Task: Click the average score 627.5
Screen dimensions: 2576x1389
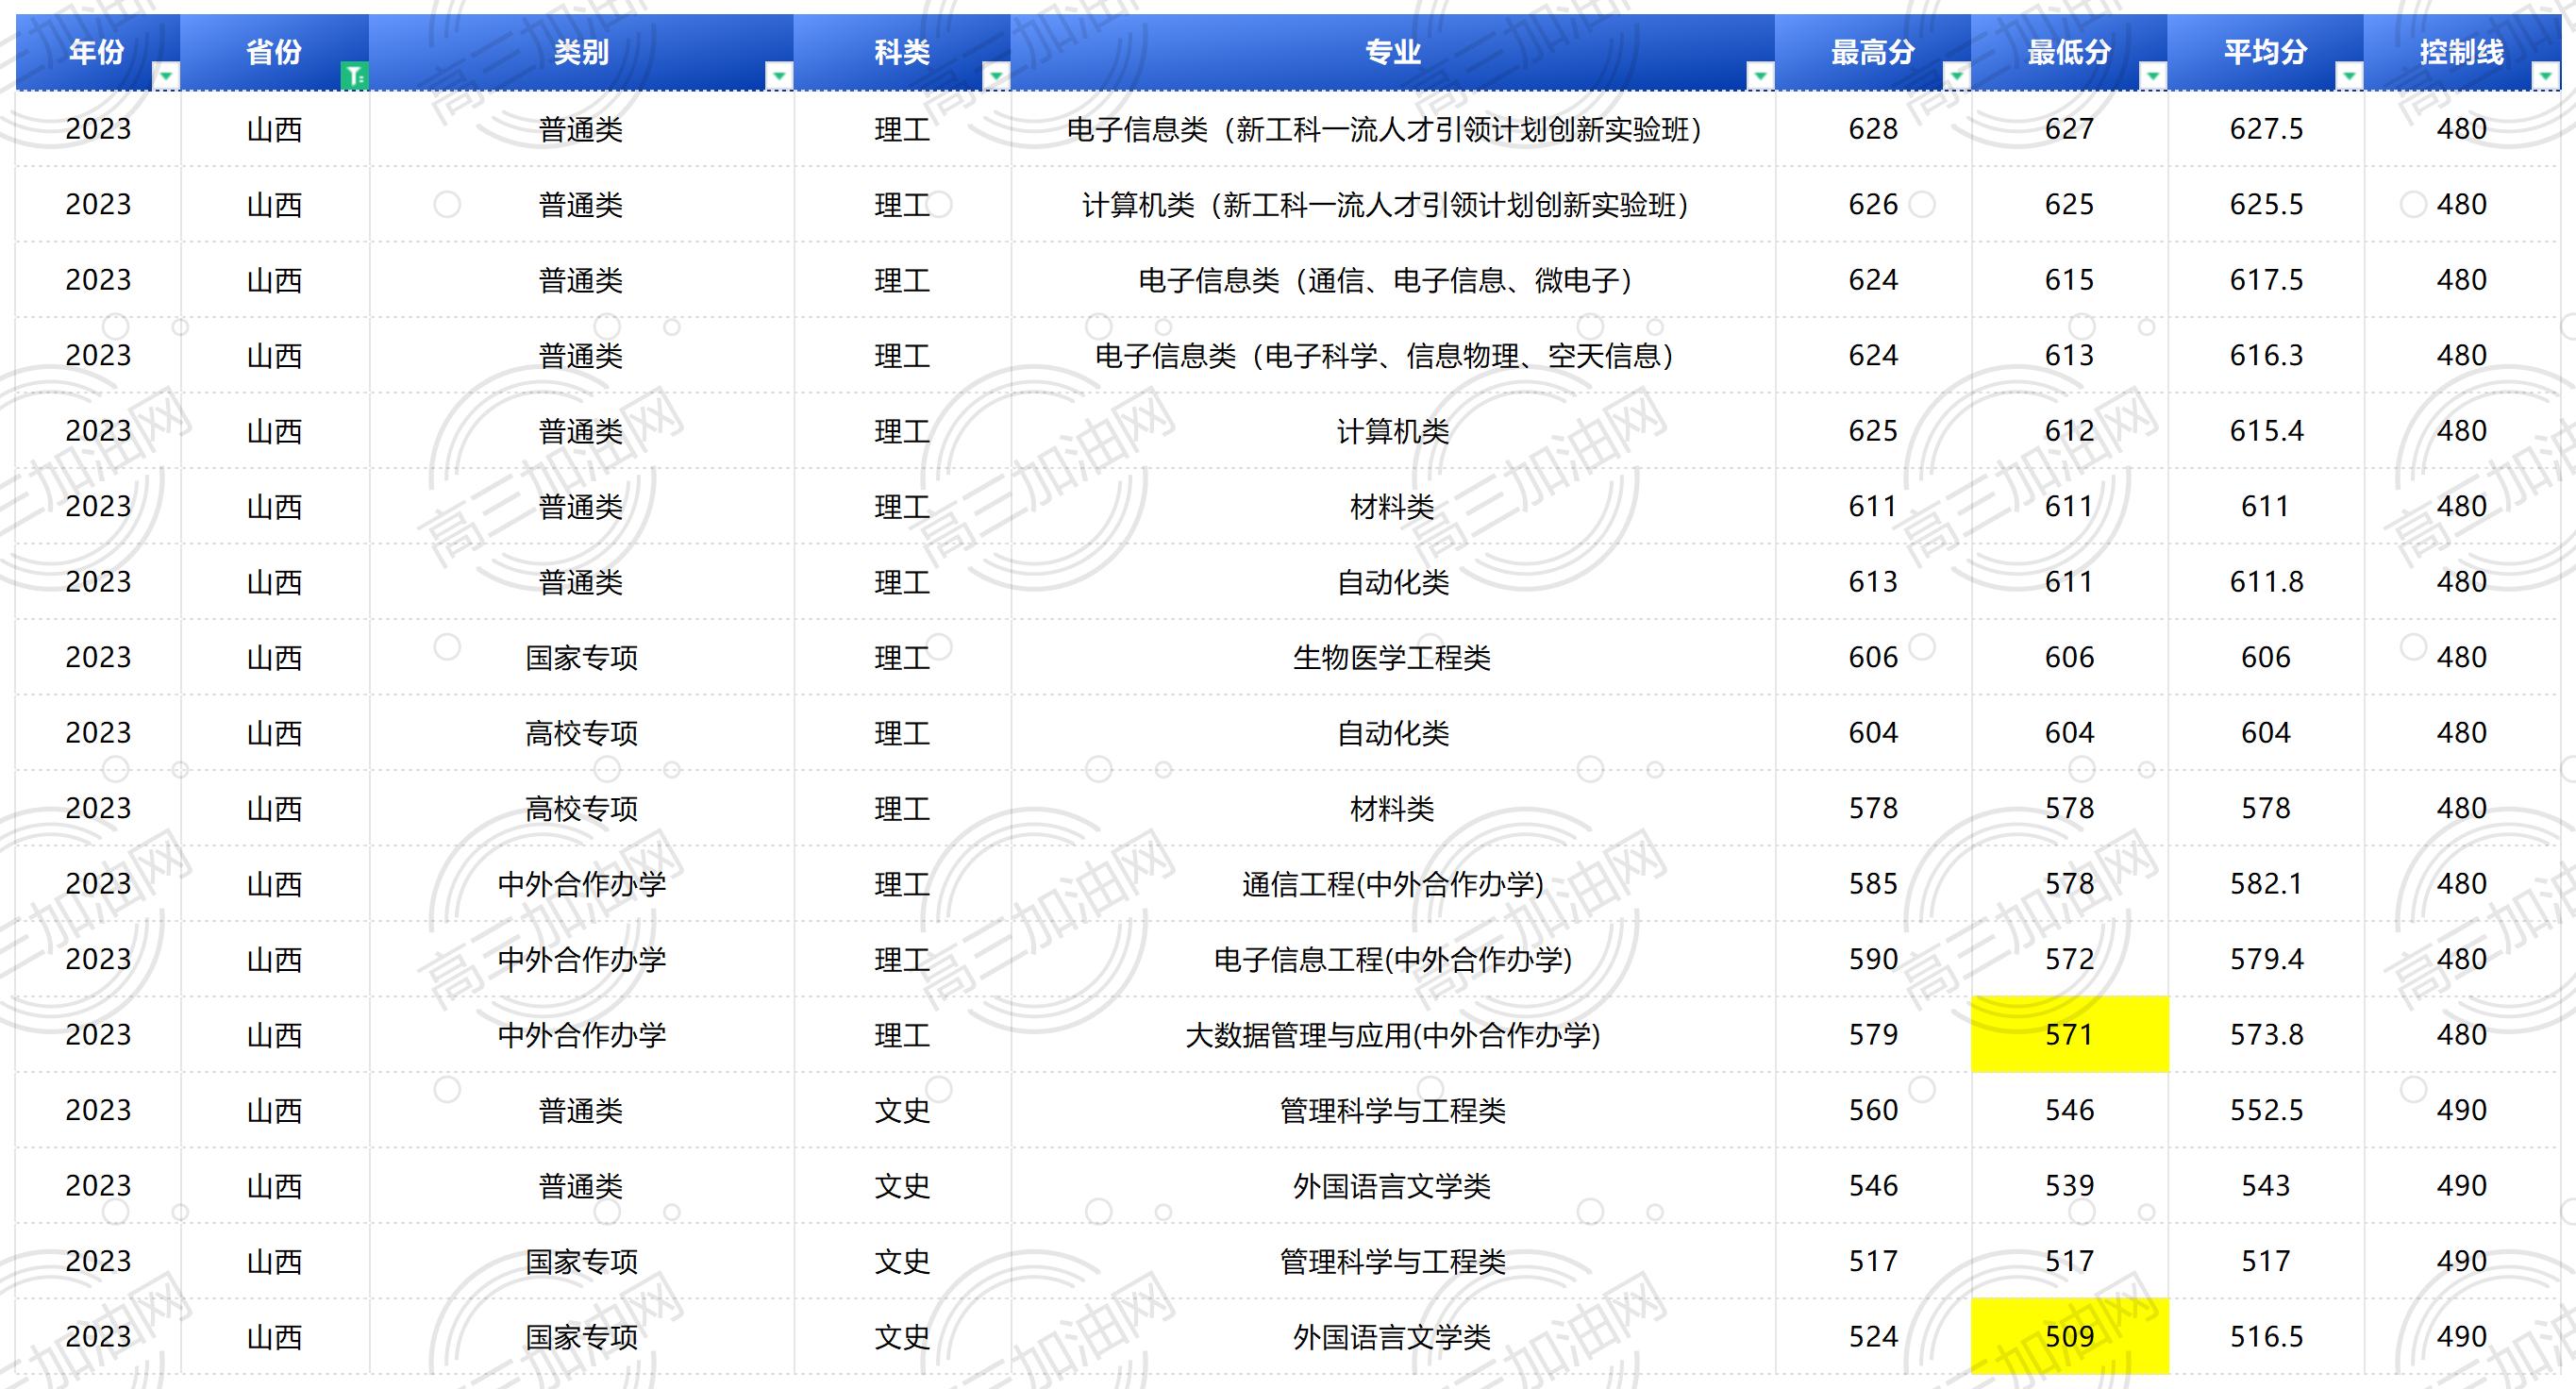Action: pyautogui.click(x=2266, y=129)
